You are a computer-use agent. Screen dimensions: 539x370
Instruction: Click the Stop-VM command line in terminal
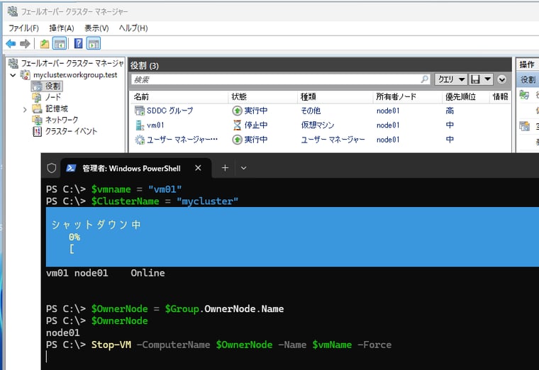218,344
